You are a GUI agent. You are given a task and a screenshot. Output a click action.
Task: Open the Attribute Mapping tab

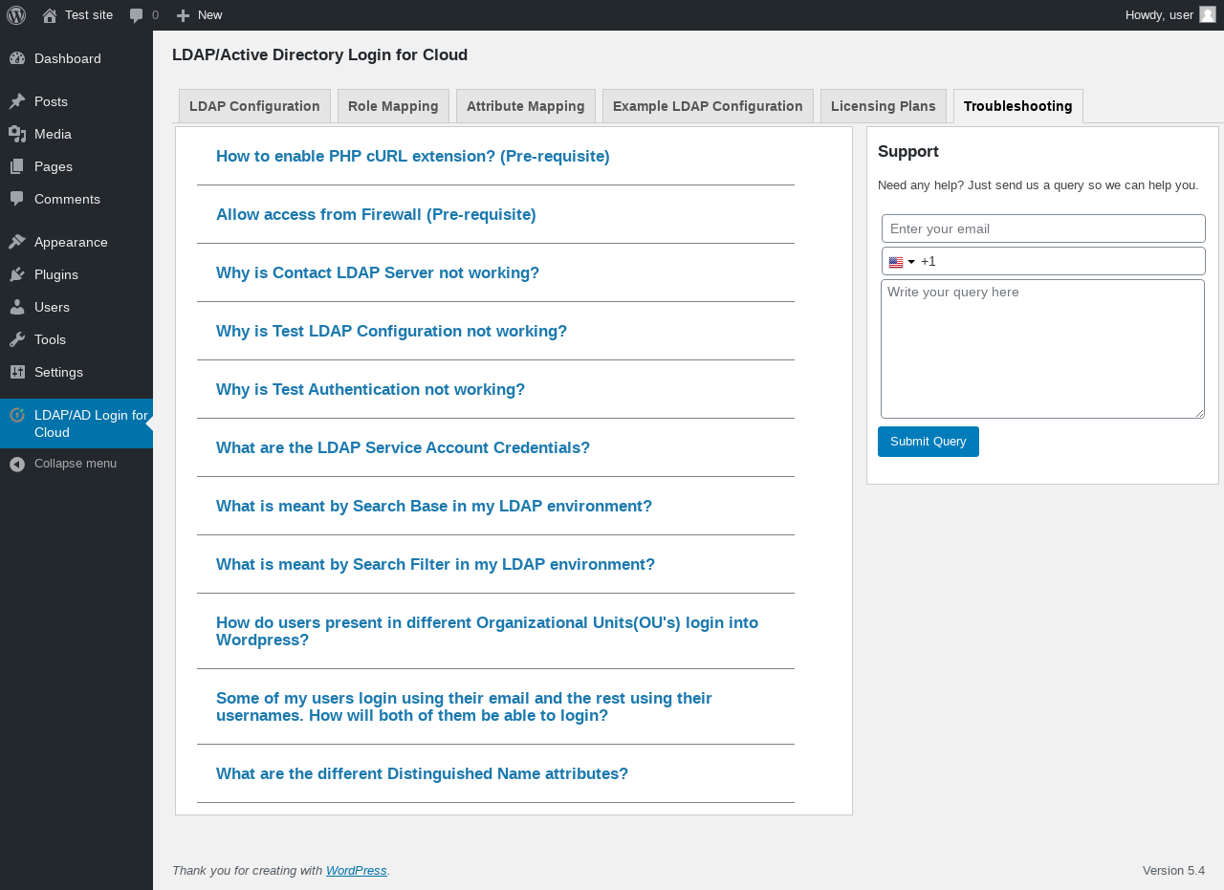[x=525, y=106]
